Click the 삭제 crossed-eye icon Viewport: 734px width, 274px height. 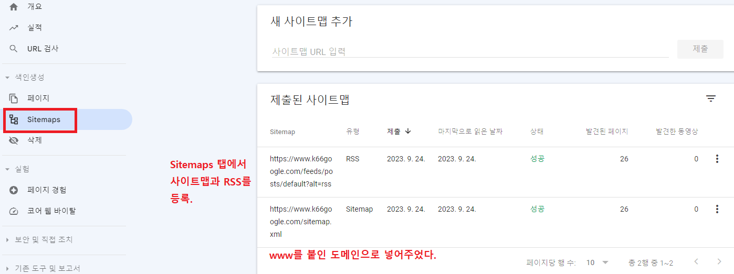point(14,140)
